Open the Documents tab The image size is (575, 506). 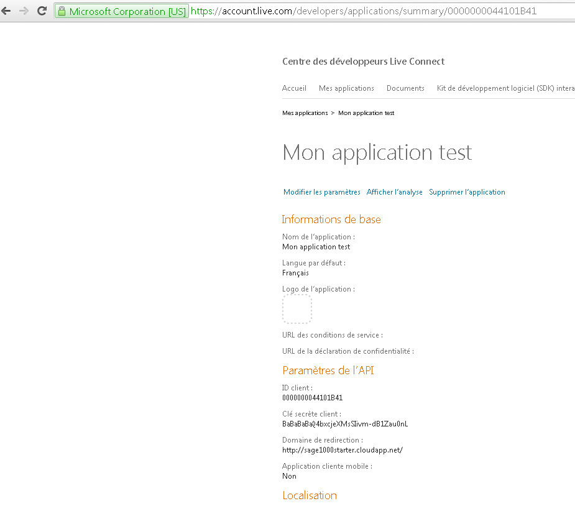coord(405,88)
